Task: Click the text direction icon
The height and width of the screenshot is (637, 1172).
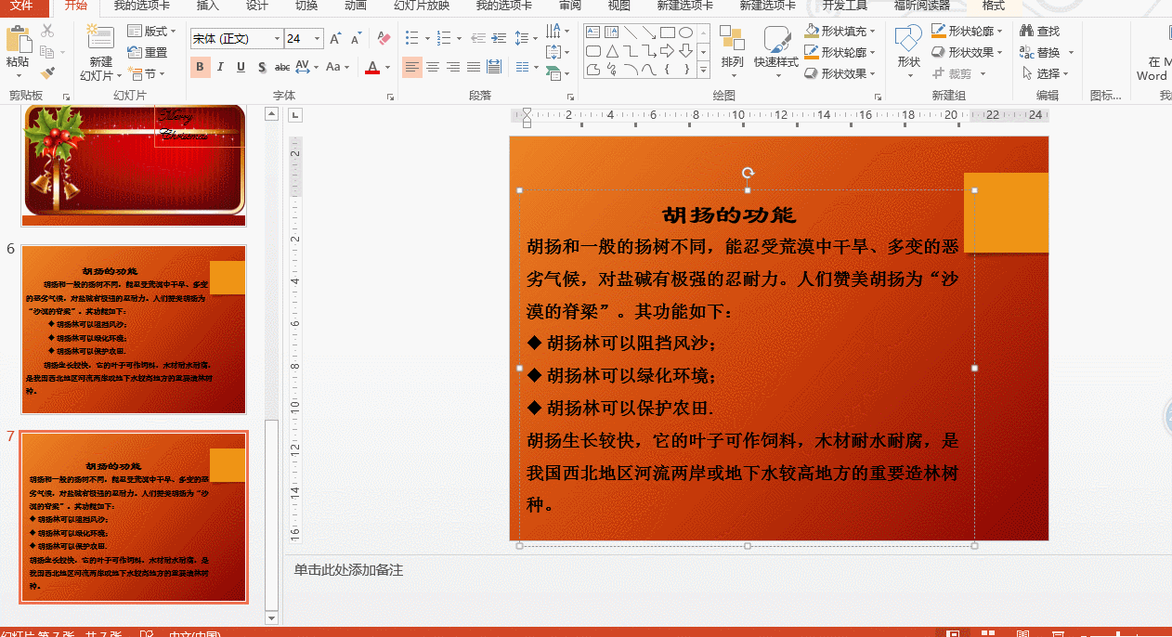Action: pos(554,32)
